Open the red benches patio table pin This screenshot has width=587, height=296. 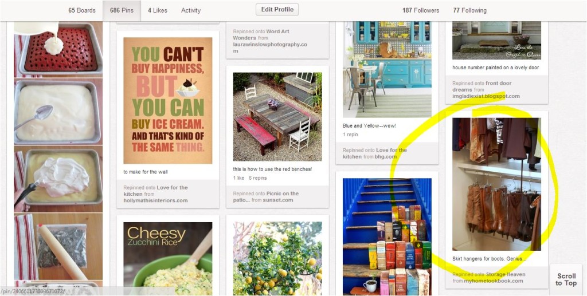tap(277, 117)
